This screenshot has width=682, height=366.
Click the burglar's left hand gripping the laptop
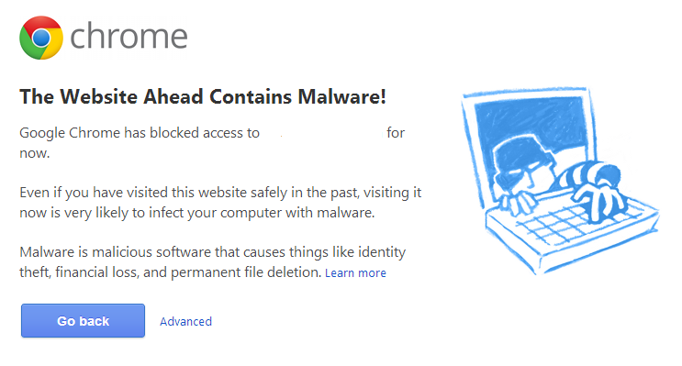coord(516,203)
